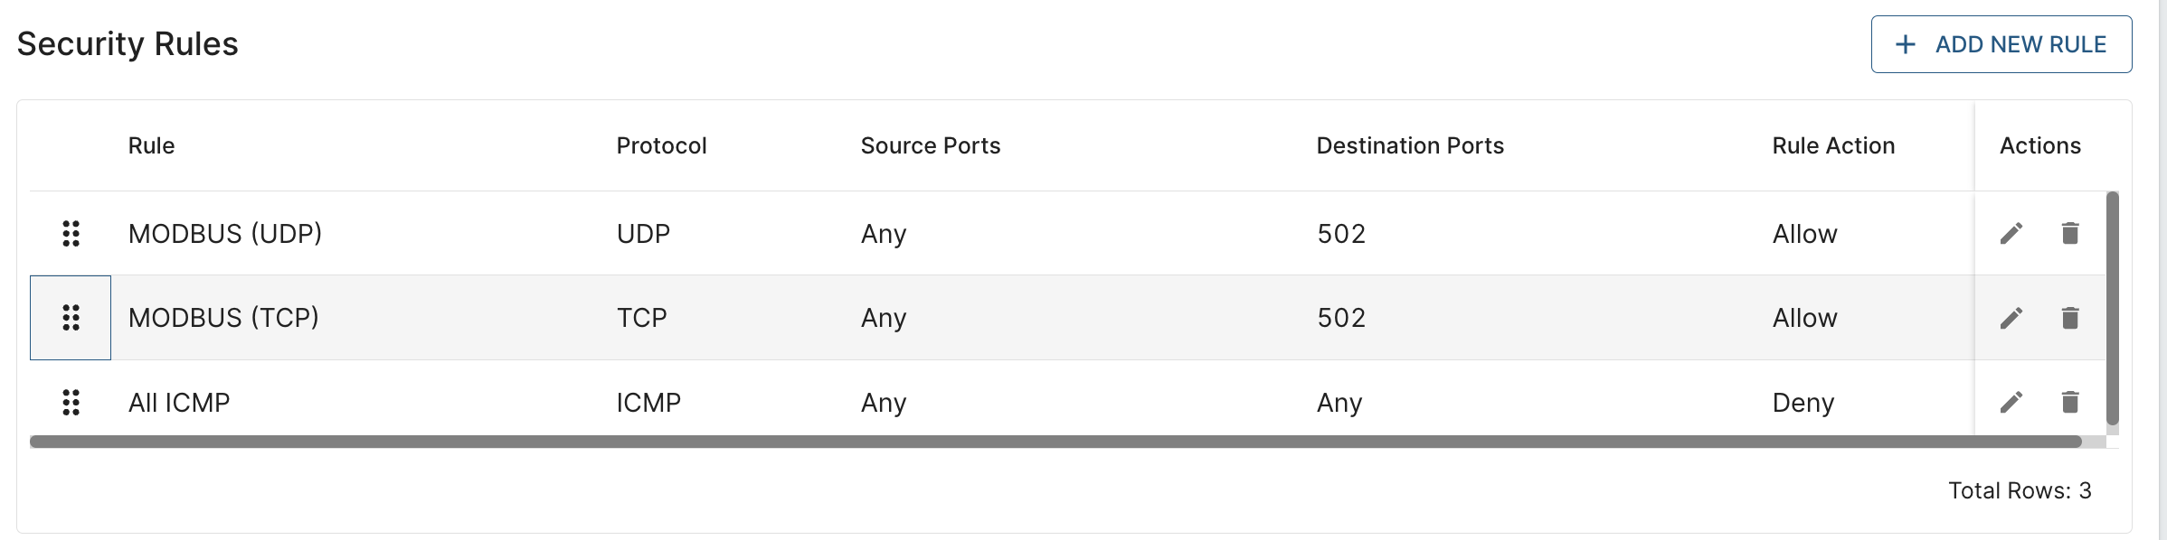The height and width of the screenshot is (540, 2167).
Task: Edit the MODBUS (TCP) rule
Action: (x=2011, y=318)
